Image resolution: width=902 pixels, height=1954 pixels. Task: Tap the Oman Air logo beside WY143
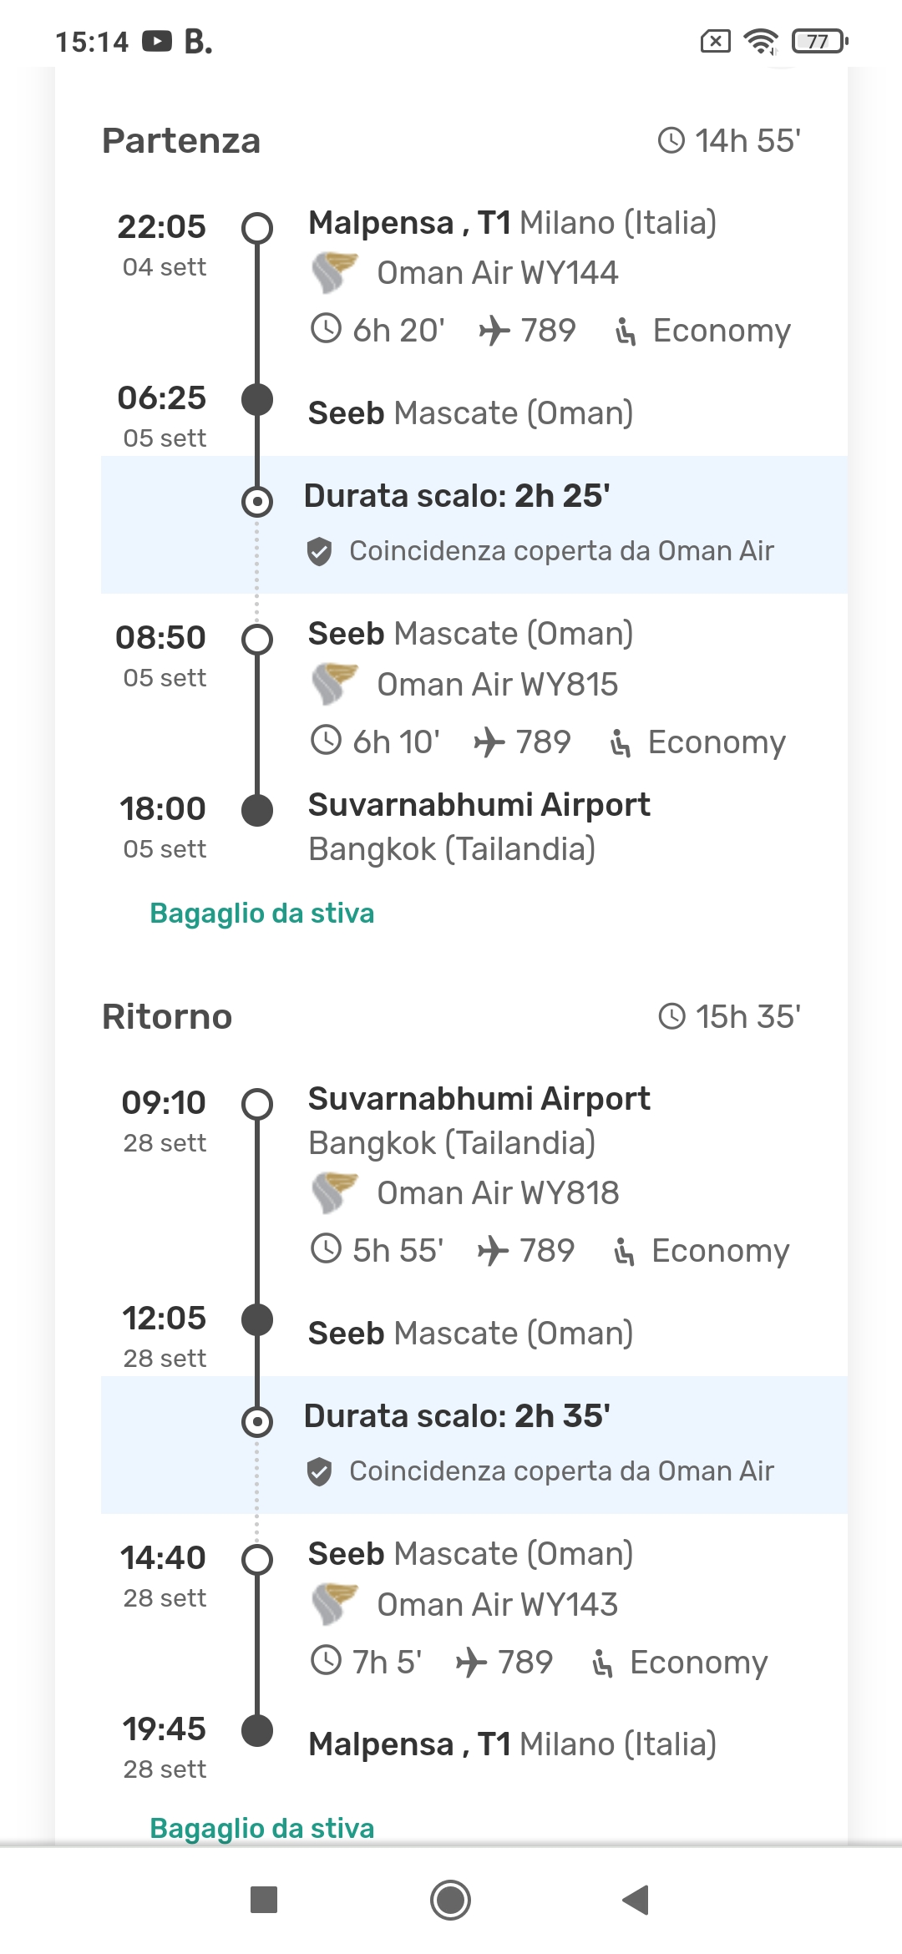pyautogui.click(x=334, y=1604)
